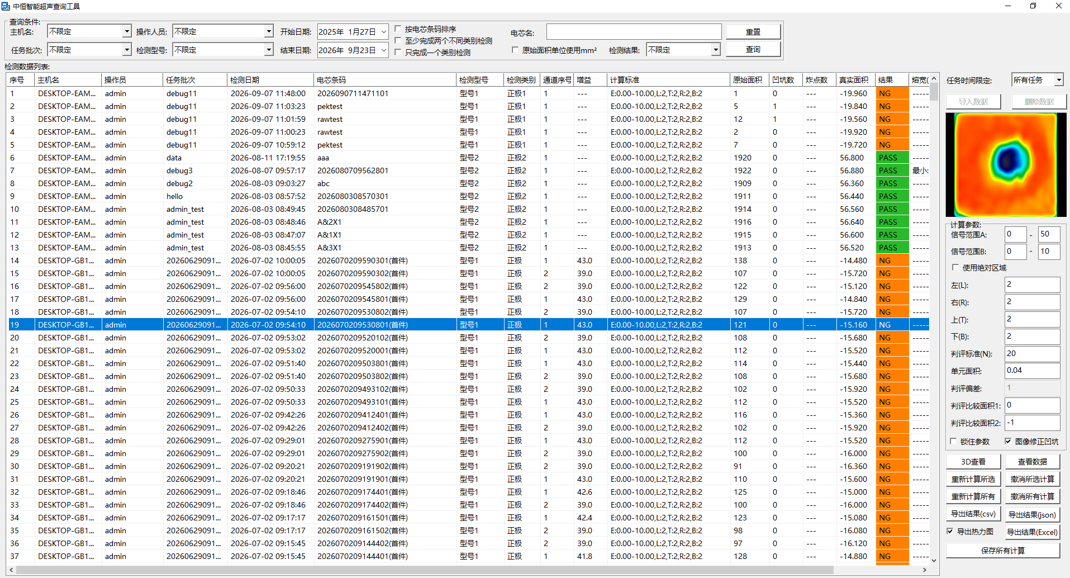Click 保存所有计算 button
Image resolution: width=1070 pixels, height=578 pixels.
pyautogui.click(x=1003, y=551)
